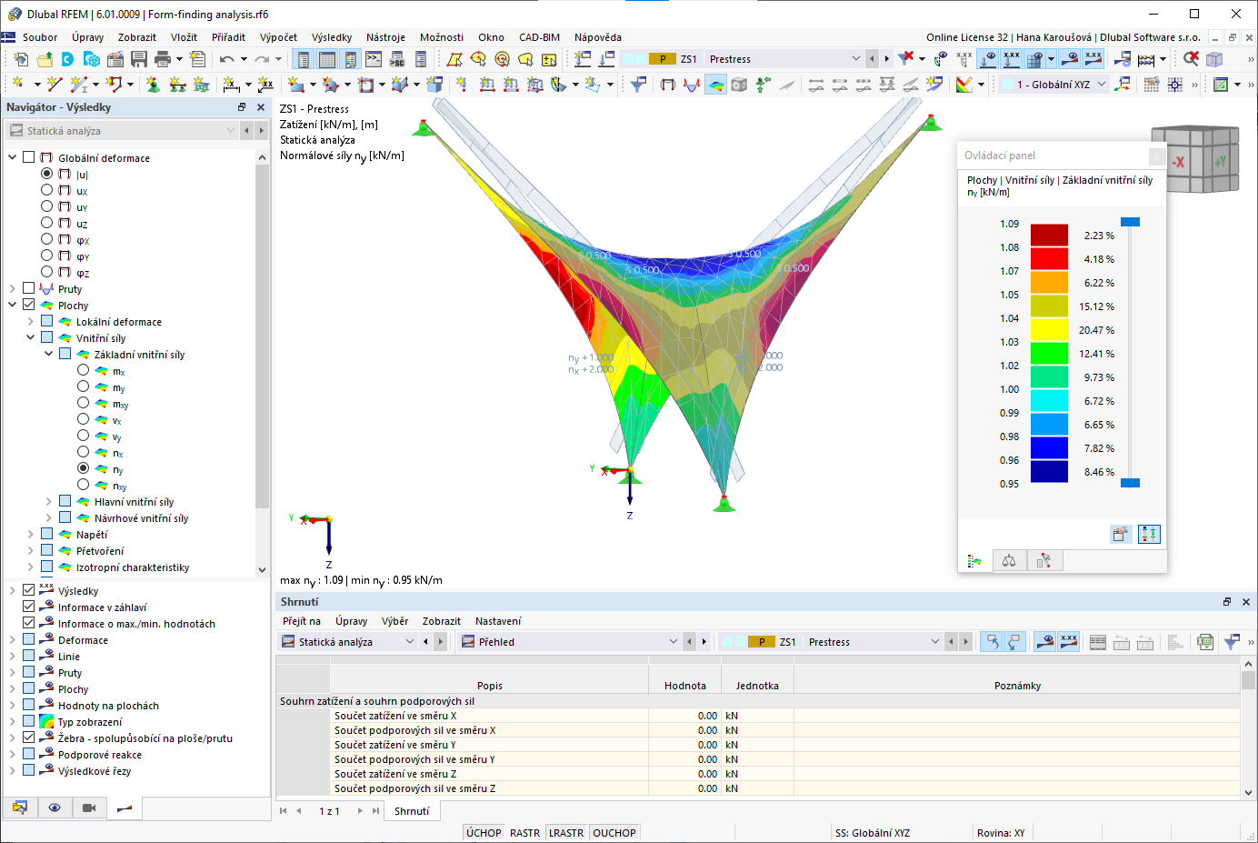The width and height of the screenshot is (1258, 843).
Task: Click the color scale settings icon
Action: click(x=964, y=85)
